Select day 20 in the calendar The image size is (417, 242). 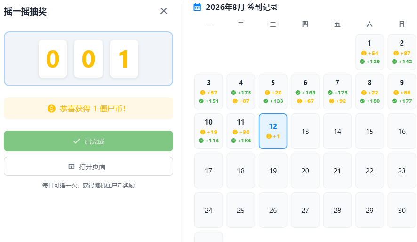point(305,171)
